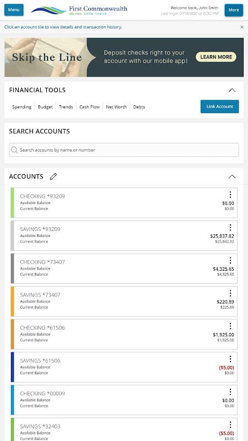Image resolution: width=248 pixels, height=441 pixels.
Task: Open the Budget tool
Action: coord(45,107)
